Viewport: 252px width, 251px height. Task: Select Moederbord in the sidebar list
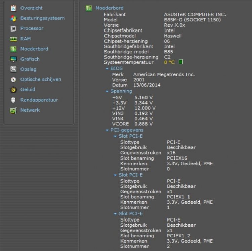[x=34, y=49]
